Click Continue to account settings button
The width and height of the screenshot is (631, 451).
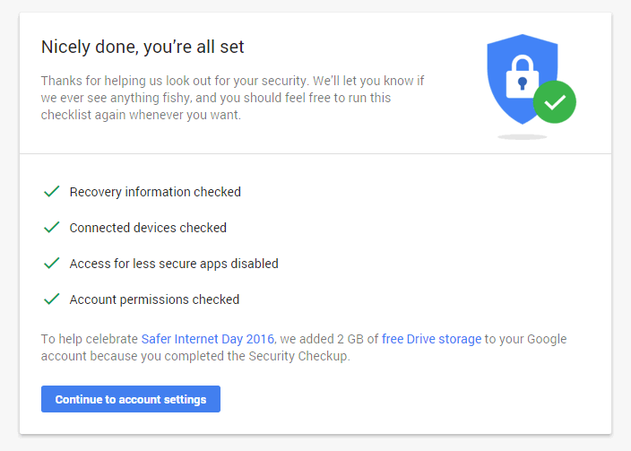(x=131, y=399)
